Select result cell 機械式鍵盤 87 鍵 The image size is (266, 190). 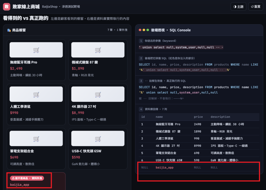pyautogui.click(x=168, y=132)
